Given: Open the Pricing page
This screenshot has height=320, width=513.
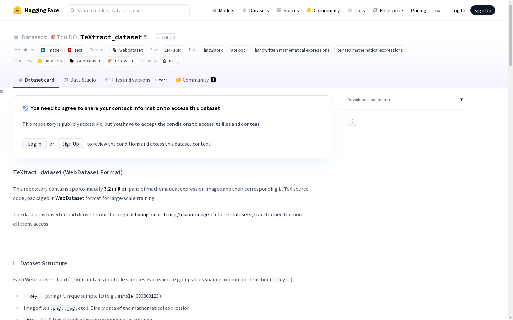Looking at the screenshot, I should 418,10.
